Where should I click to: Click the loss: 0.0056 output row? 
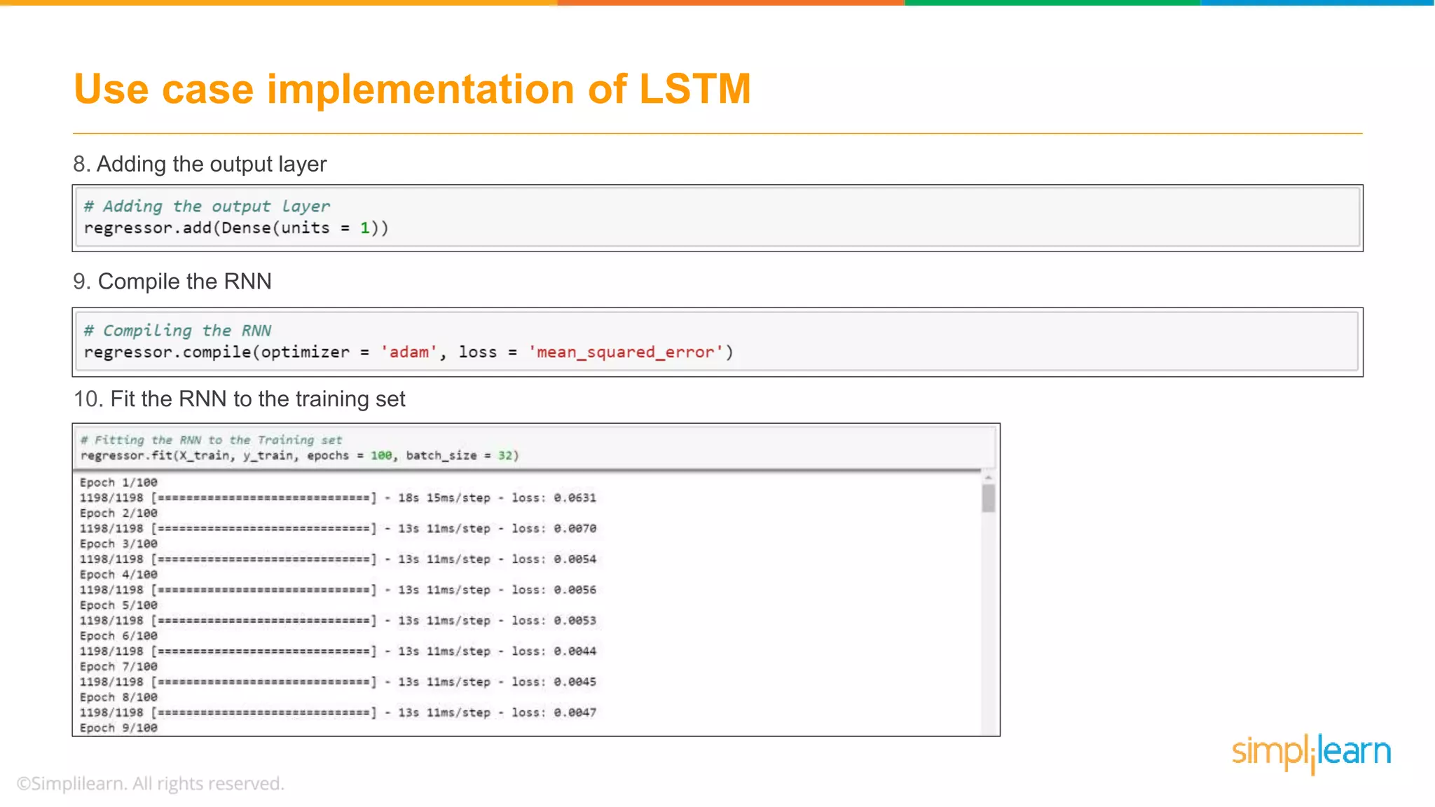click(x=338, y=590)
